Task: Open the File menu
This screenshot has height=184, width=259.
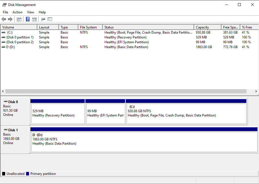Action: point(5,12)
